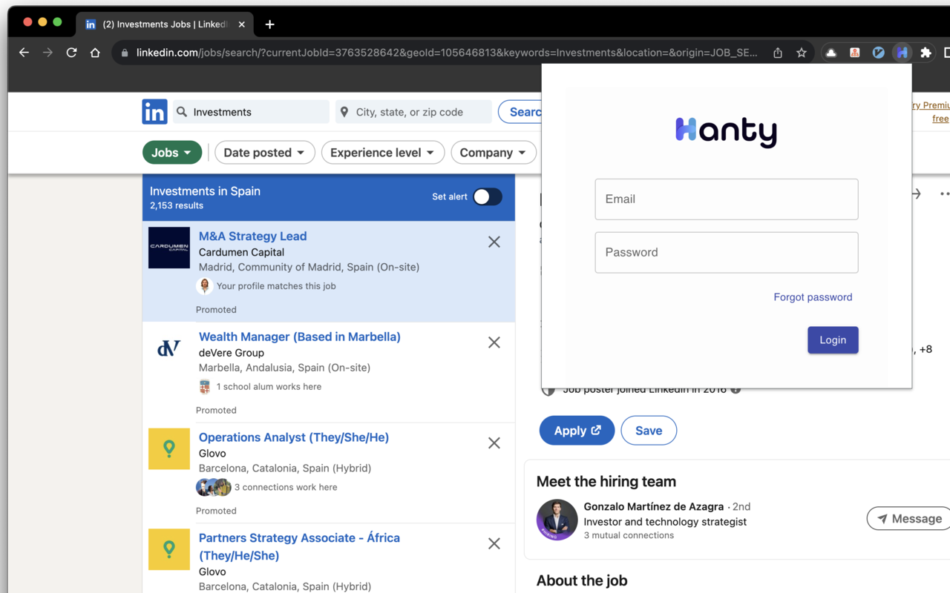Image resolution: width=950 pixels, height=593 pixels.
Task: Open the Jobs category dropdown
Action: 172,152
